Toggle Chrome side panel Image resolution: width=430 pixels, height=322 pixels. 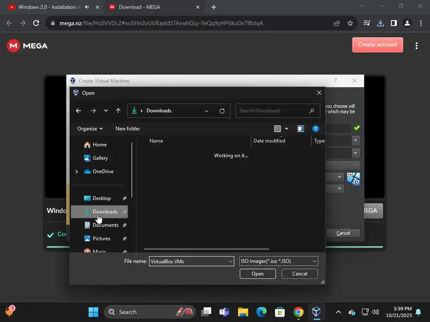[394, 23]
